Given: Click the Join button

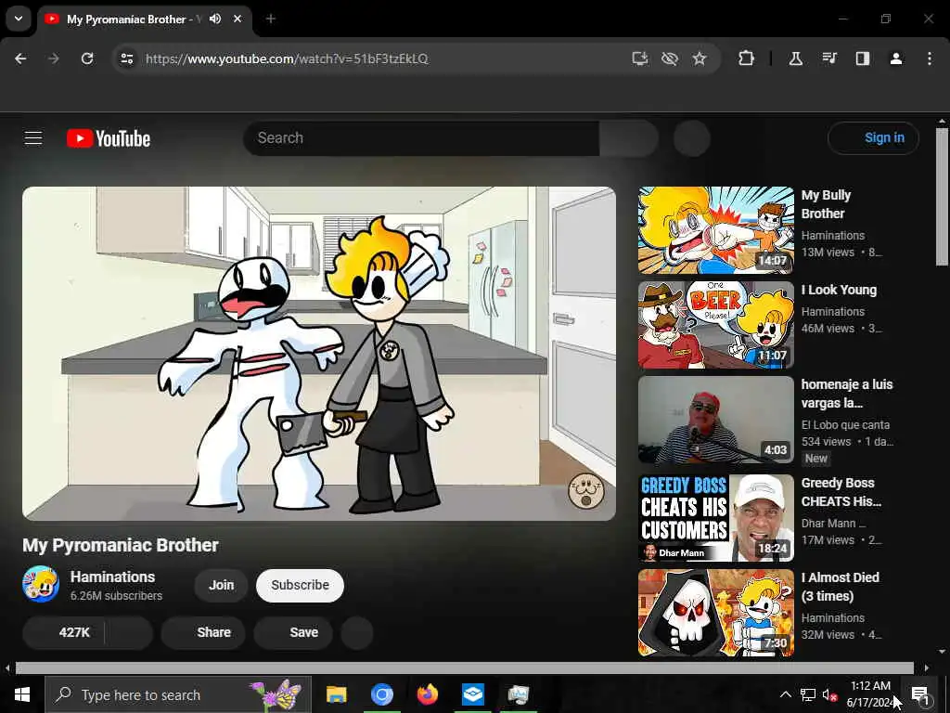Looking at the screenshot, I should click(x=221, y=585).
